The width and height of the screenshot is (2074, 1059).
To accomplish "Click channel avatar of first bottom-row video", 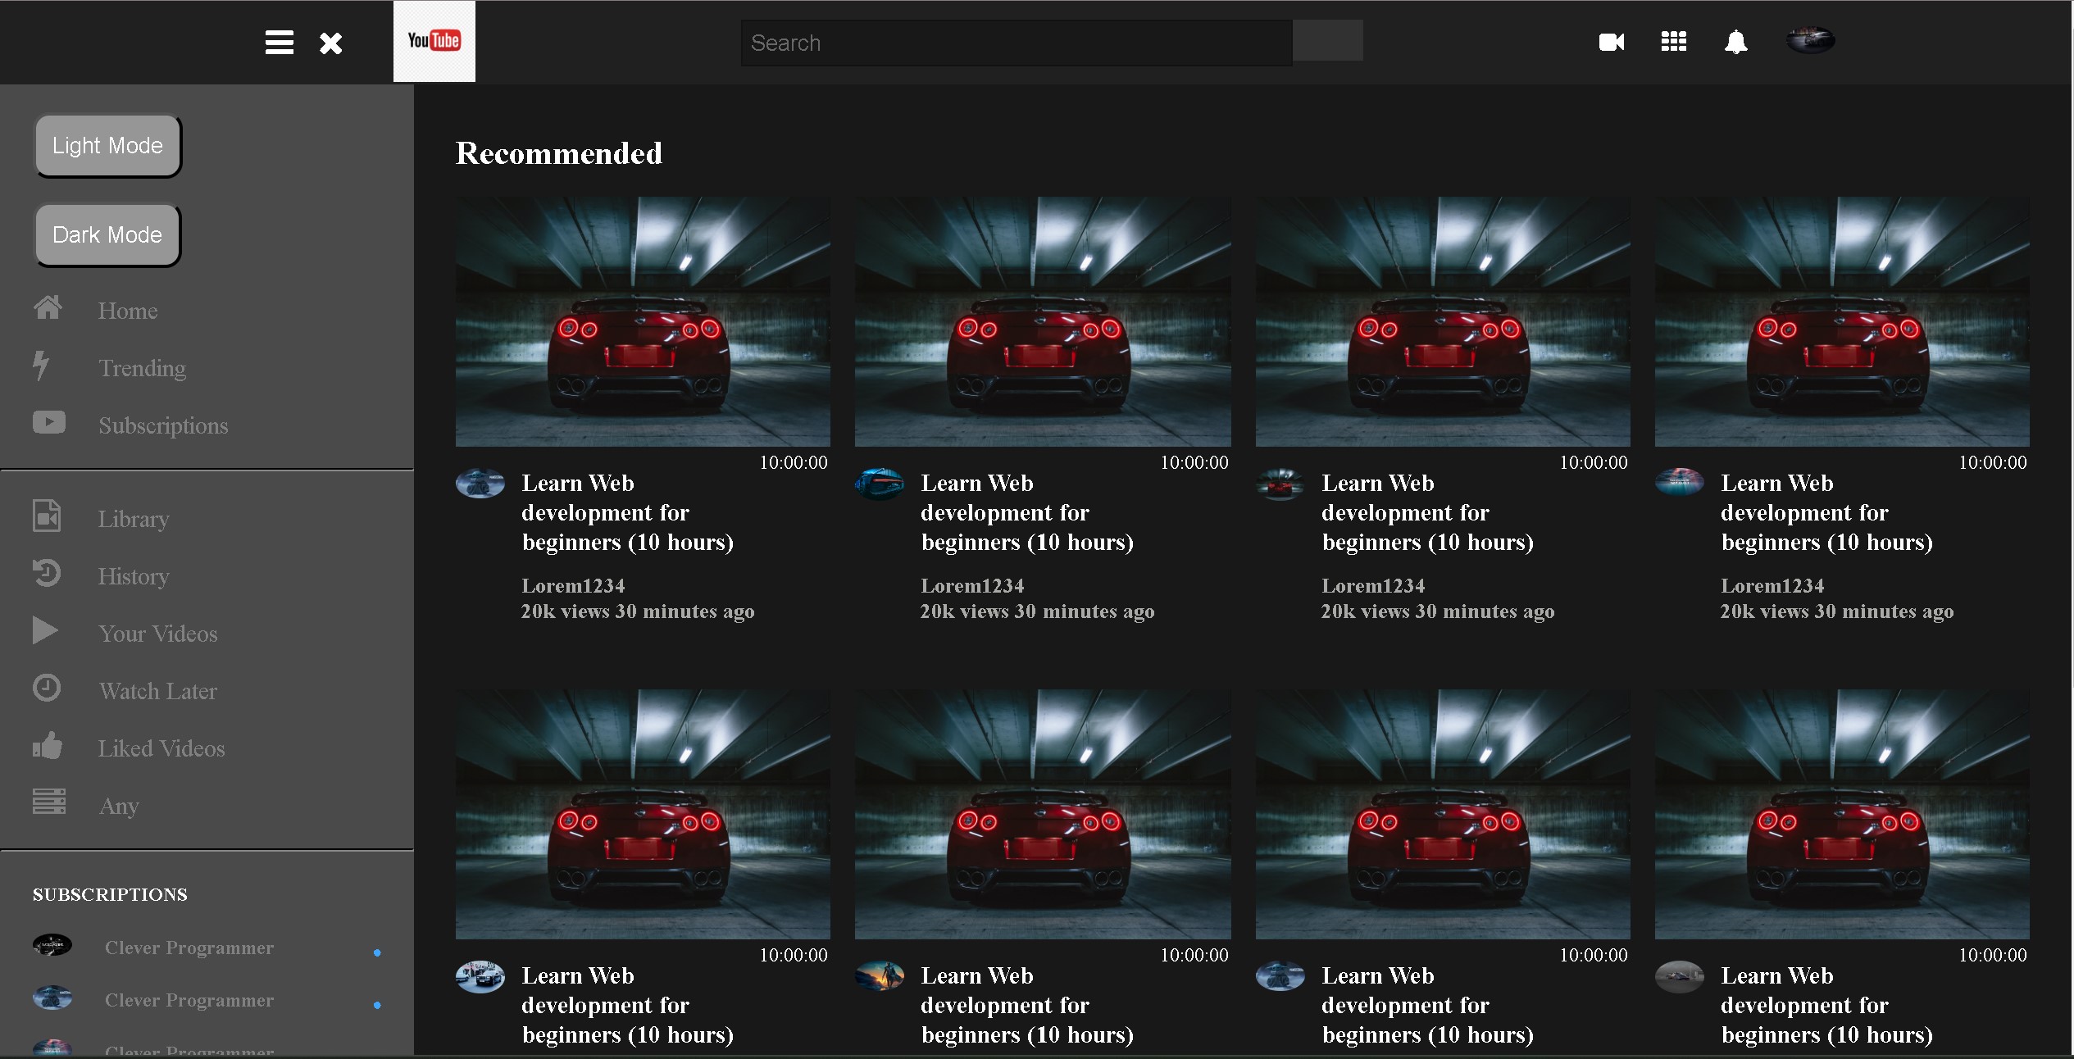I will coord(480,976).
